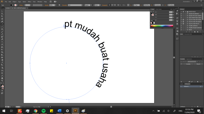
Task: Toggle checkmark for Opacity 60 (selection) action
Action: [x=181, y=14]
